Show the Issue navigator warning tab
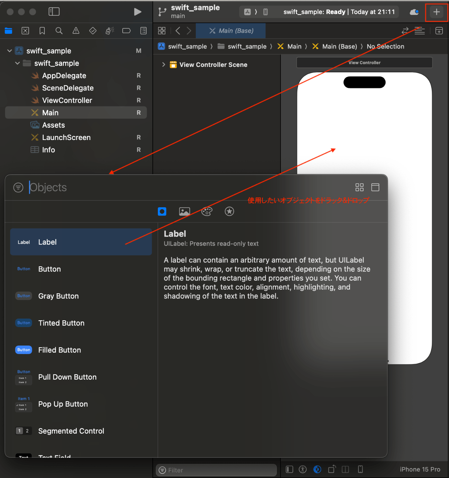This screenshot has height=478, width=449. [x=76, y=31]
